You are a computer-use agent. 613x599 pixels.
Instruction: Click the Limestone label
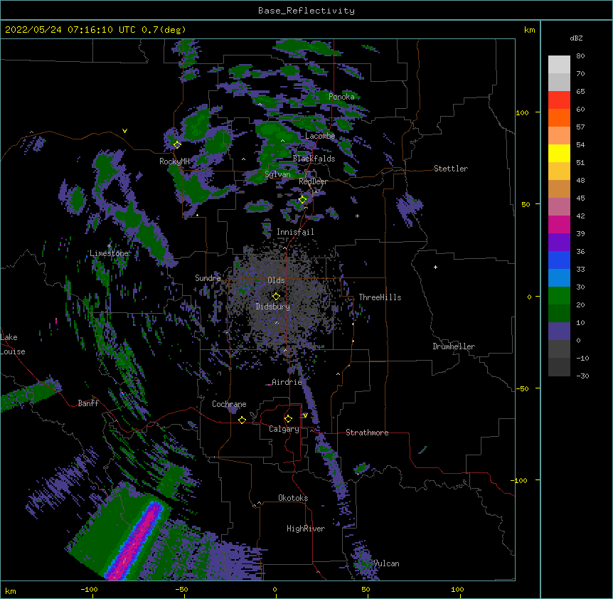click(x=109, y=253)
